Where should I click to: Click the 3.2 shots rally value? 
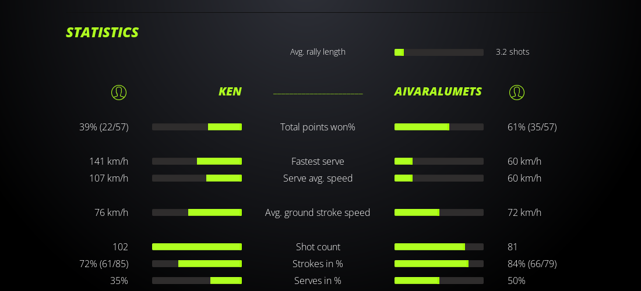click(512, 52)
